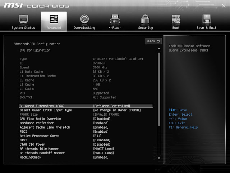The height and width of the screenshot is (173, 230).
Task: Click the Enter: Select hint
Action: [180, 115]
